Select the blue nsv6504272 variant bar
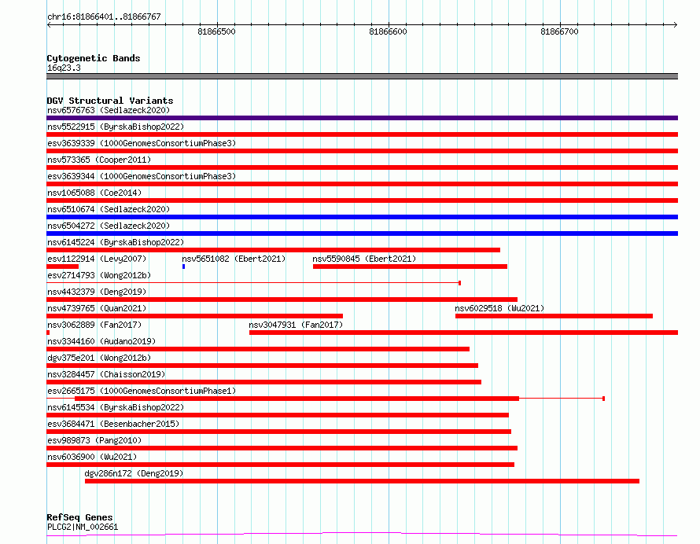The width and height of the screenshot is (700, 544). (362, 233)
